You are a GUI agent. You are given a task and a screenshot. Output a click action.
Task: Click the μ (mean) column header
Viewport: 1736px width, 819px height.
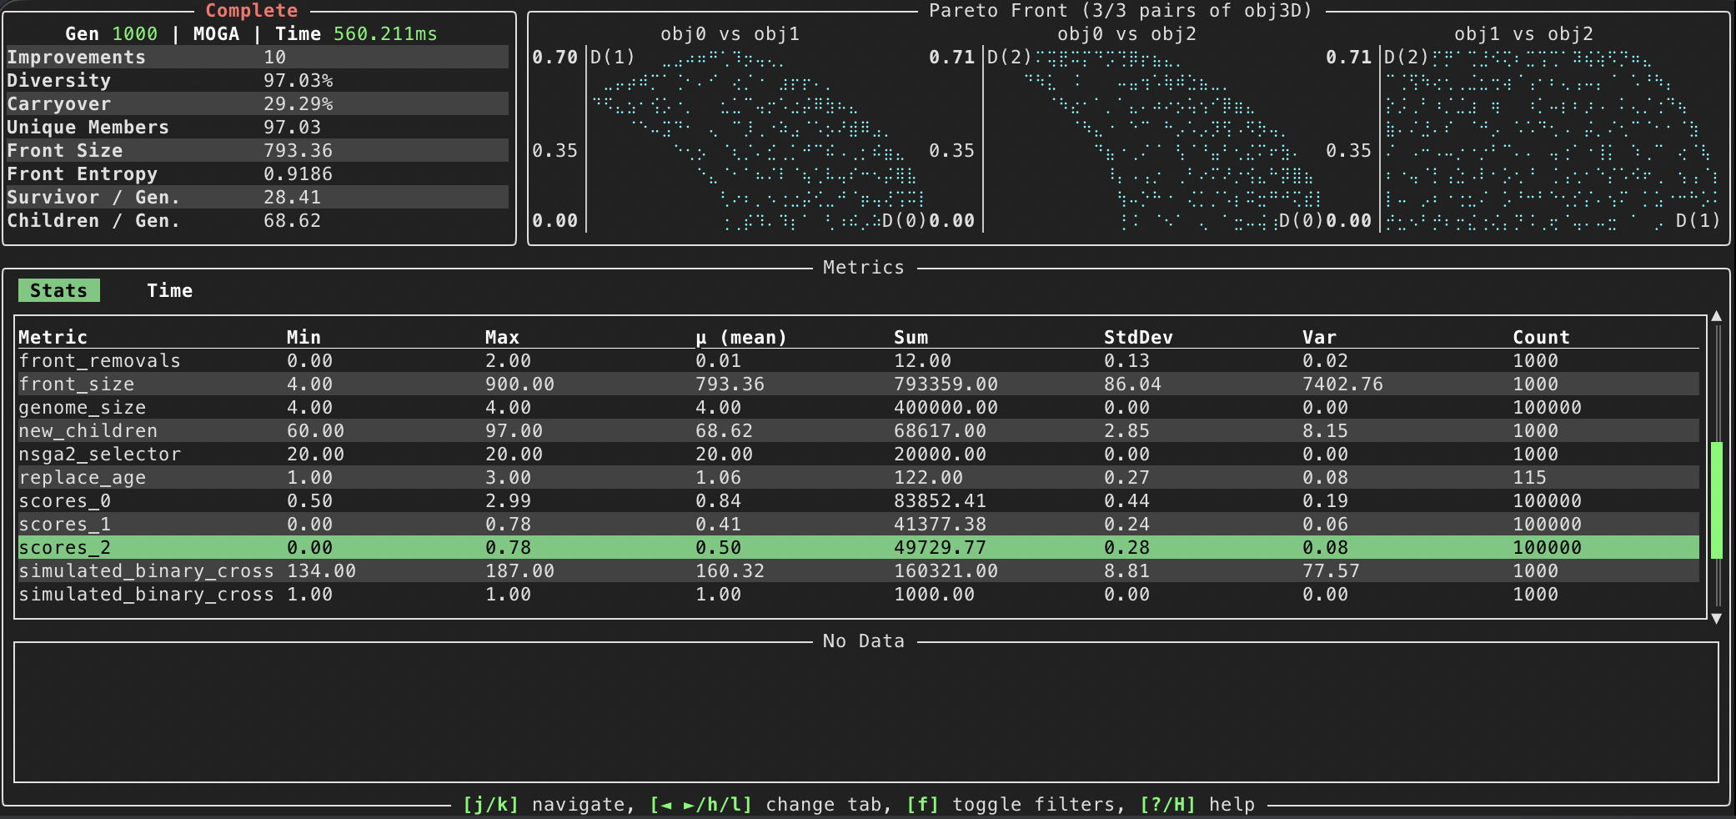point(741,337)
